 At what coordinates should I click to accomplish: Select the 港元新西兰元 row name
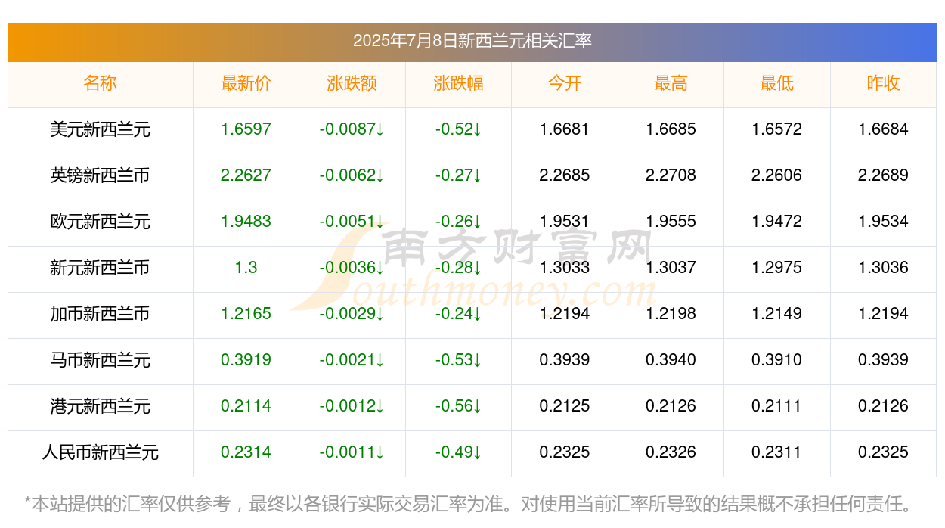point(100,406)
